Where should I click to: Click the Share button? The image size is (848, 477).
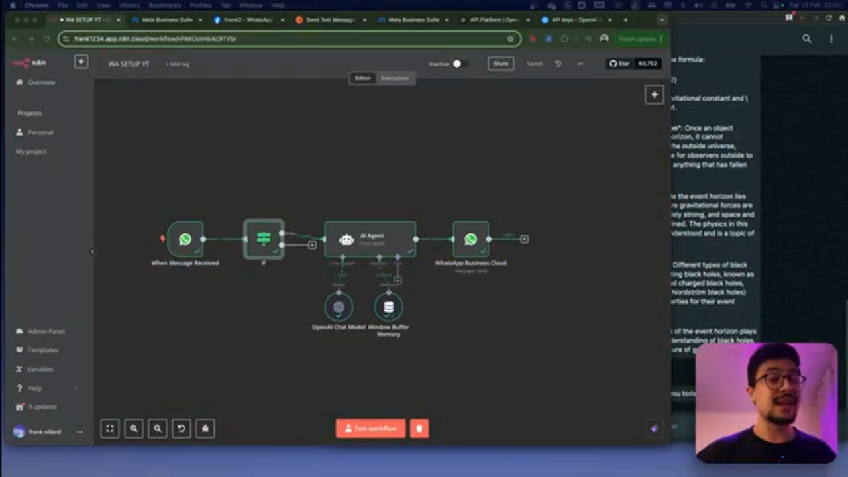tap(501, 64)
